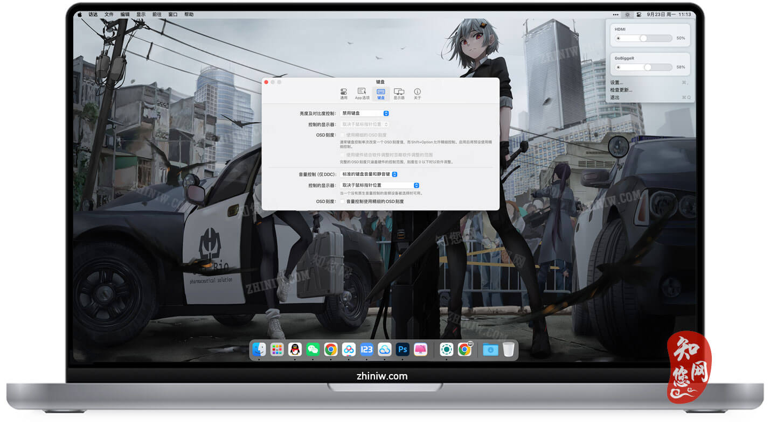The width and height of the screenshot is (770, 429).
Task: Open the volume 控制的显示器 dropdown
Action: coord(380,185)
